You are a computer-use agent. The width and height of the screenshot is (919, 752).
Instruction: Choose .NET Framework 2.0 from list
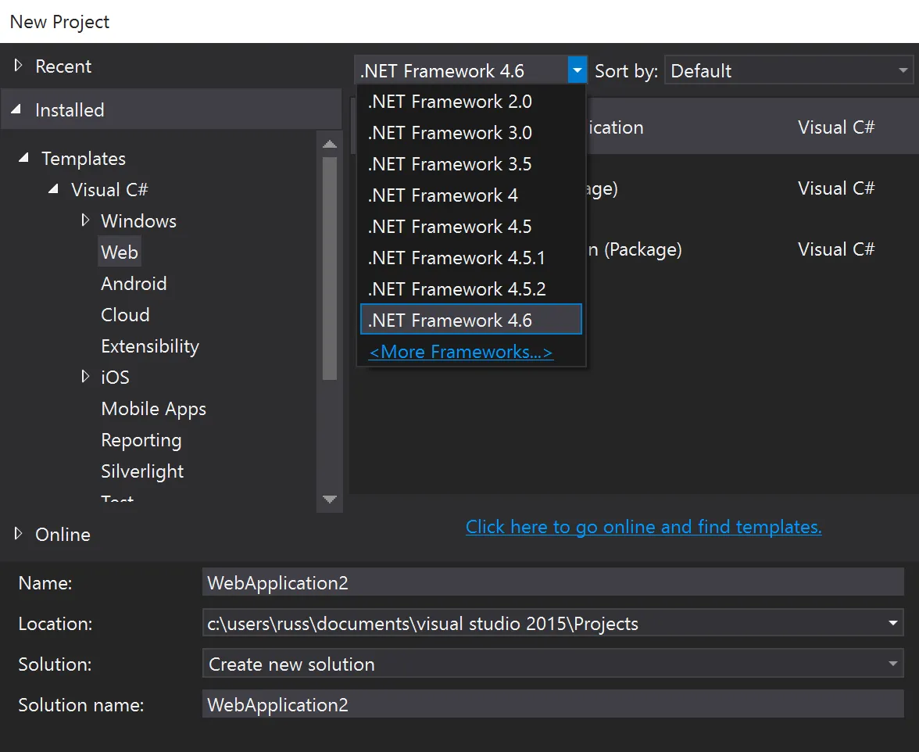(450, 102)
